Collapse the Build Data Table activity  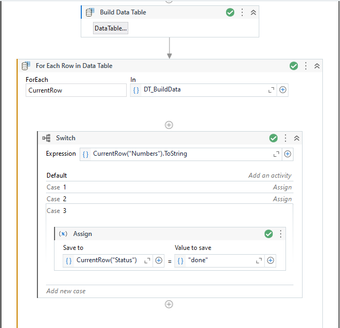pos(253,12)
